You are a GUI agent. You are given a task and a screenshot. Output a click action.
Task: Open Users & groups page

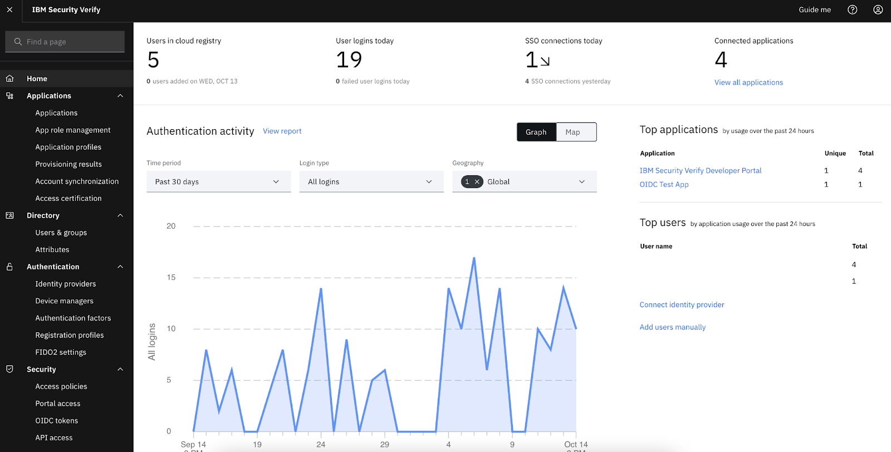pyautogui.click(x=61, y=233)
